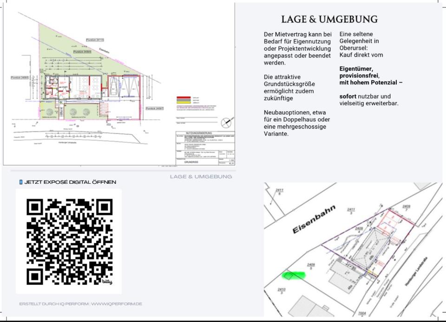Click the green highlighted marker on the site map
Viewport: 446px width, 322px height.
click(x=293, y=275)
